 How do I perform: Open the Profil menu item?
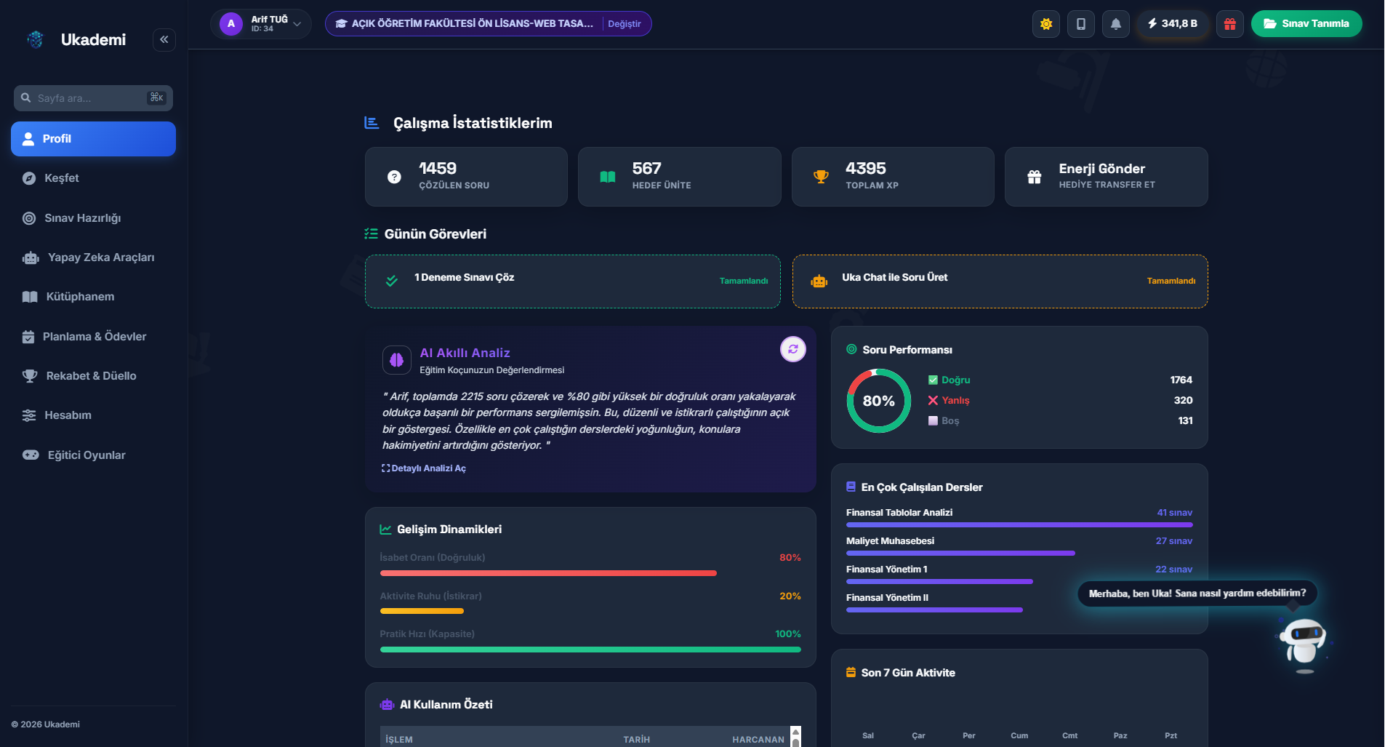[93, 139]
